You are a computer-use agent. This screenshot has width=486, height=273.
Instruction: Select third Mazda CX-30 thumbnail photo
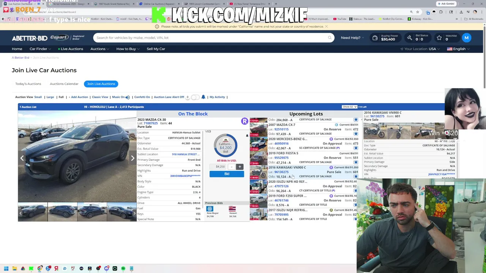(x=92, y=213)
